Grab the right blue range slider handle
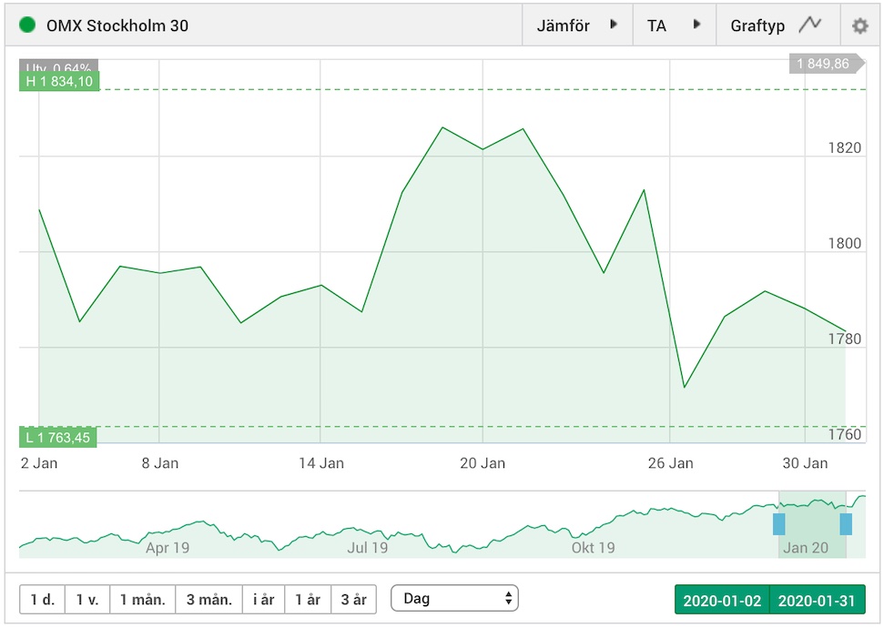The image size is (884, 628). pyautogui.click(x=846, y=523)
